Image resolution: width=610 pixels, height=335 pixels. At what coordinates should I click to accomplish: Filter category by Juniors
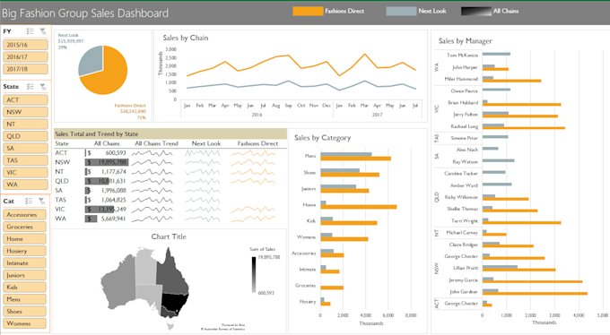[x=24, y=275]
